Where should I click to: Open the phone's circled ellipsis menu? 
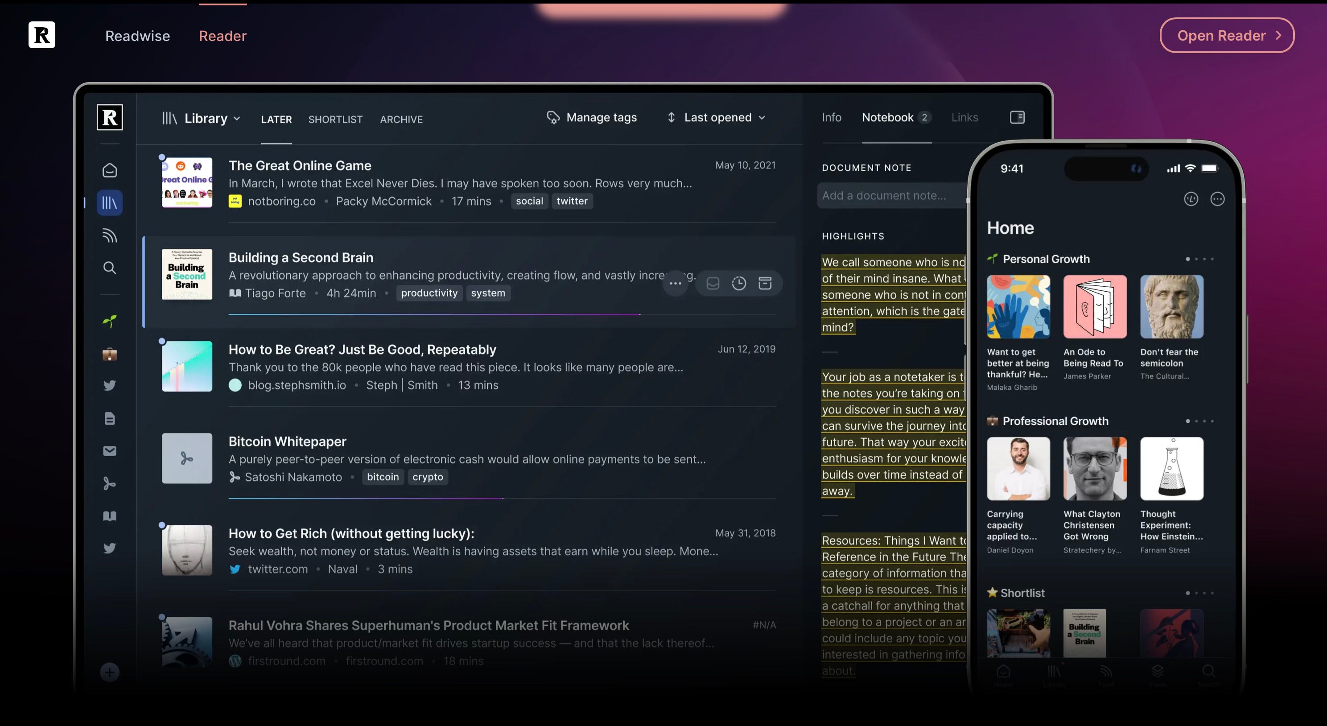pyautogui.click(x=1217, y=199)
